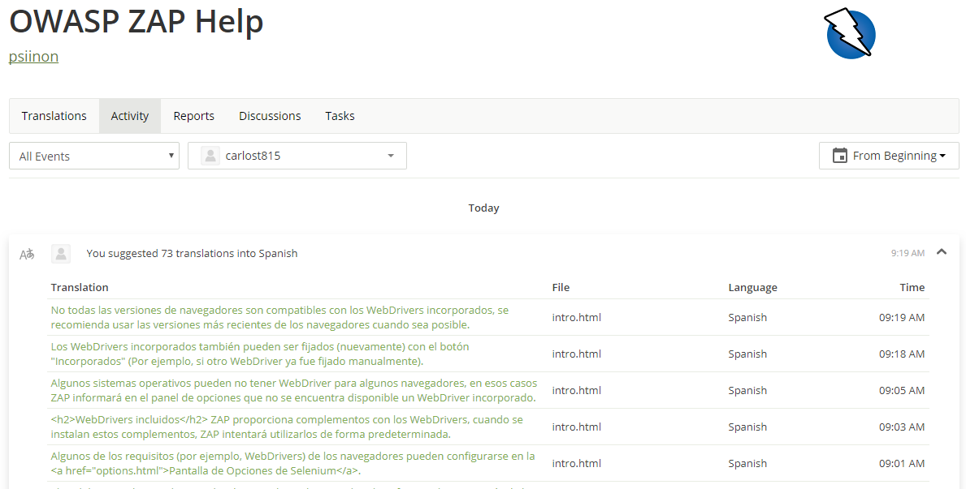Click intro.html file in 09:01 AM row
The height and width of the screenshot is (489, 966).
coord(577,463)
